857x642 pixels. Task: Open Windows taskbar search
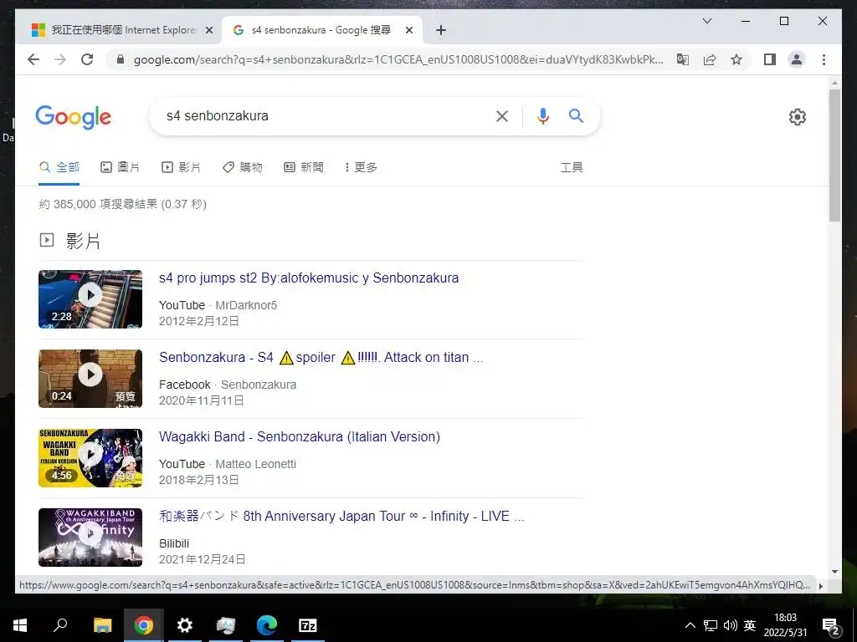pos(60,625)
